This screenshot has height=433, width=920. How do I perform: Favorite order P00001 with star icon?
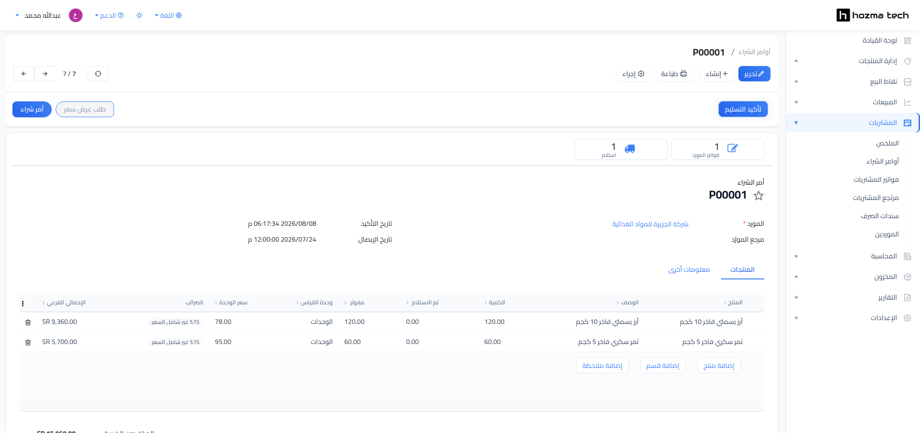759,195
